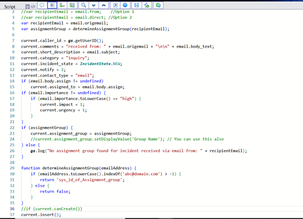Click the code brackets icon beside Script
The height and width of the screenshot is (219, 303).
tap(33, 7)
